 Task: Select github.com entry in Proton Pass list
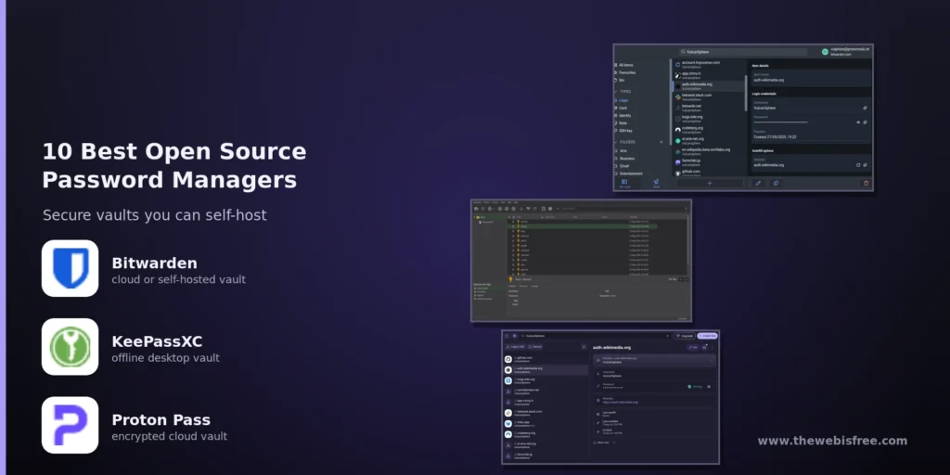[546, 359]
